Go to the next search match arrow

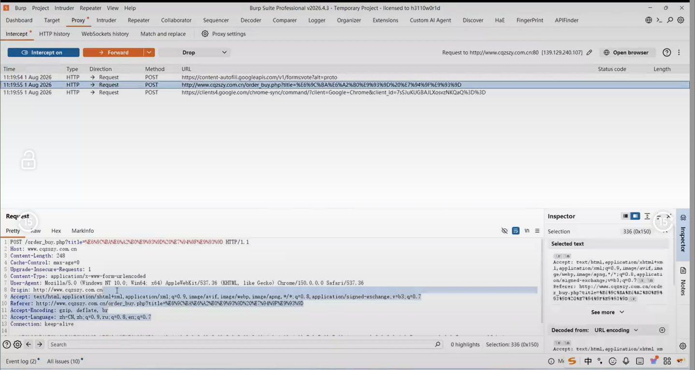click(40, 344)
